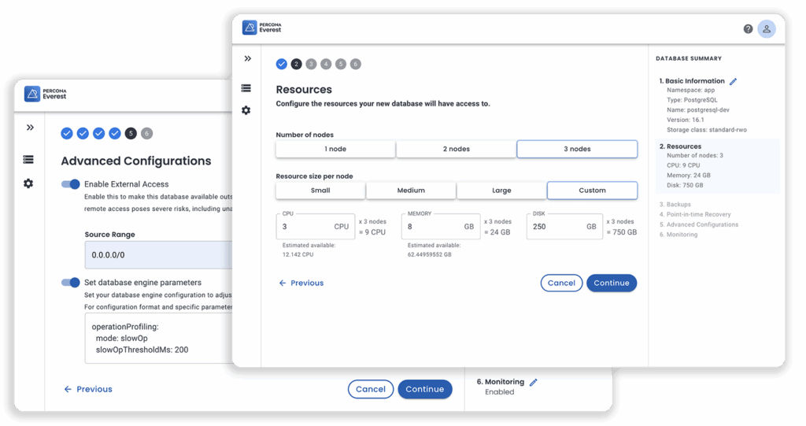Open the help question mark icon
Image resolution: width=806 pixels, height=426 pixels.
coord(748,29)
